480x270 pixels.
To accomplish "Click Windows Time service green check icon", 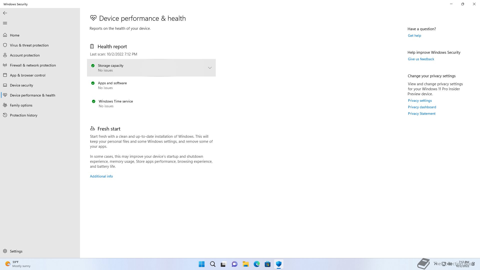I will tap(93, 101).
